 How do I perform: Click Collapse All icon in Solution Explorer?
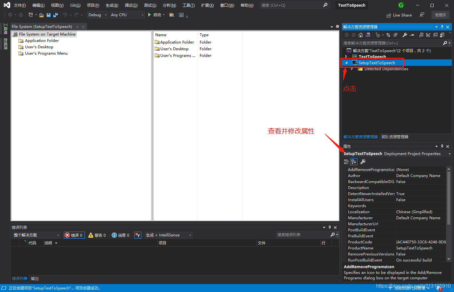point(395,35)
